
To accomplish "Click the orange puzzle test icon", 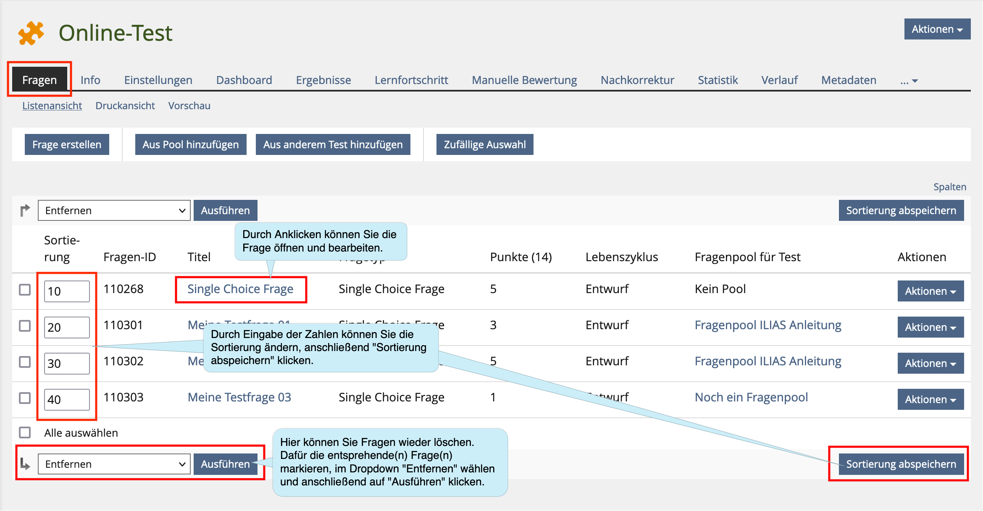I will click(31, 33).
